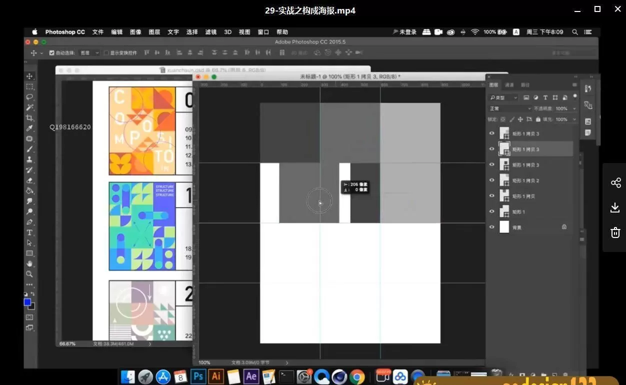Hide the 背景 layer
The height and width of the screenshot is (385, 626).
492,227
